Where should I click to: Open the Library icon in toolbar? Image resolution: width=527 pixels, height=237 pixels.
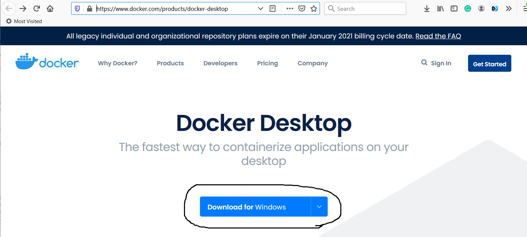click(440, 9)
